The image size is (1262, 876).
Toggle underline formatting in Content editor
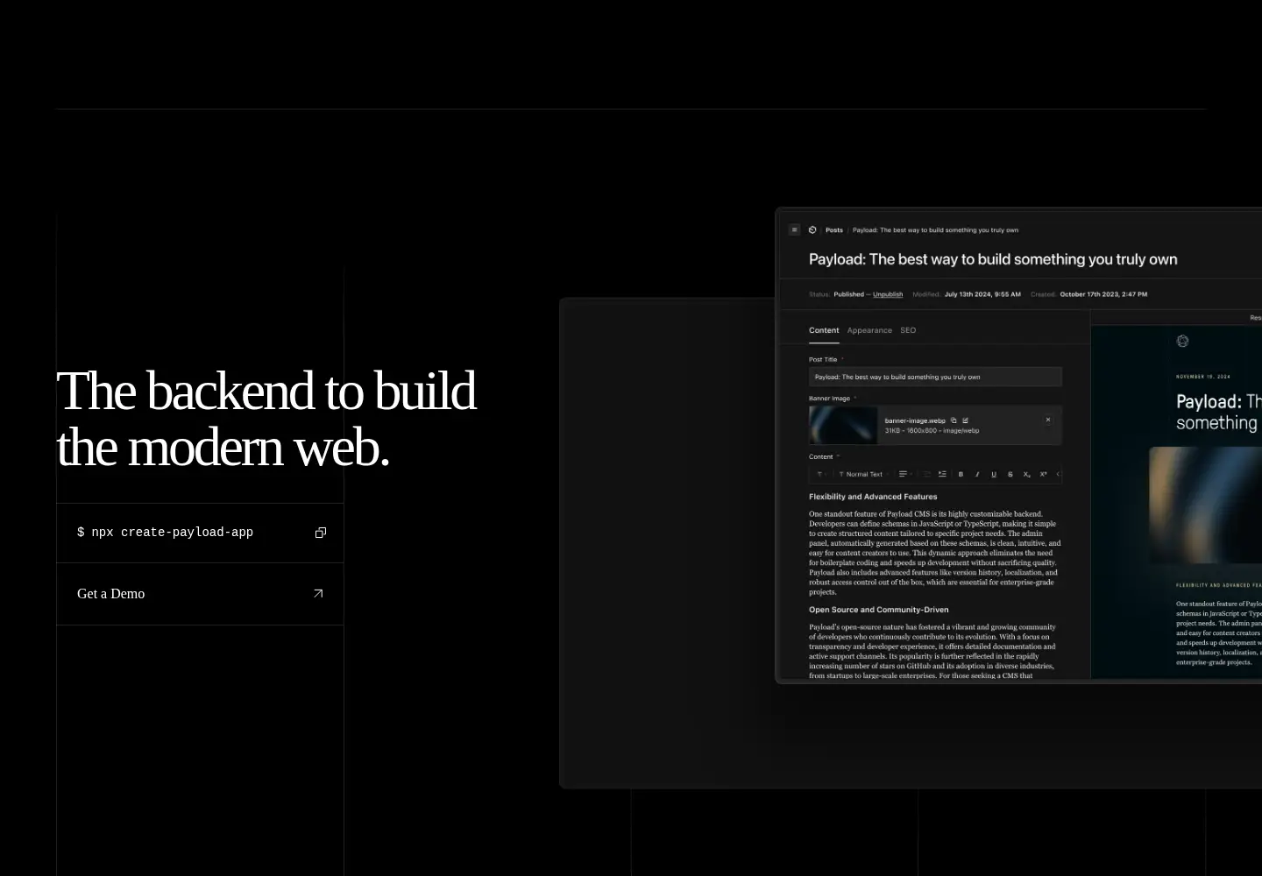pyautogui.click(x=994, y=474)
